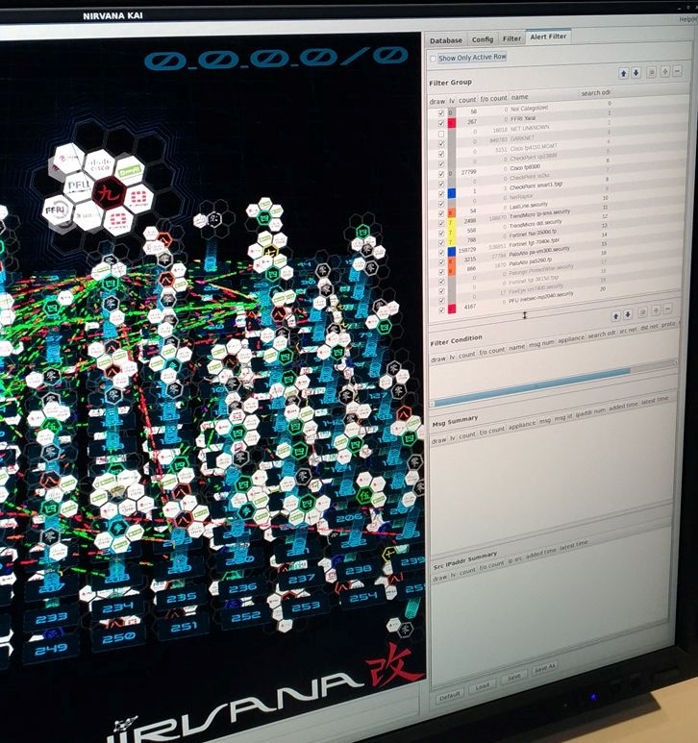Uncheck draw for Not Categorized row
The image size is (698, 743).
[441, 113]
